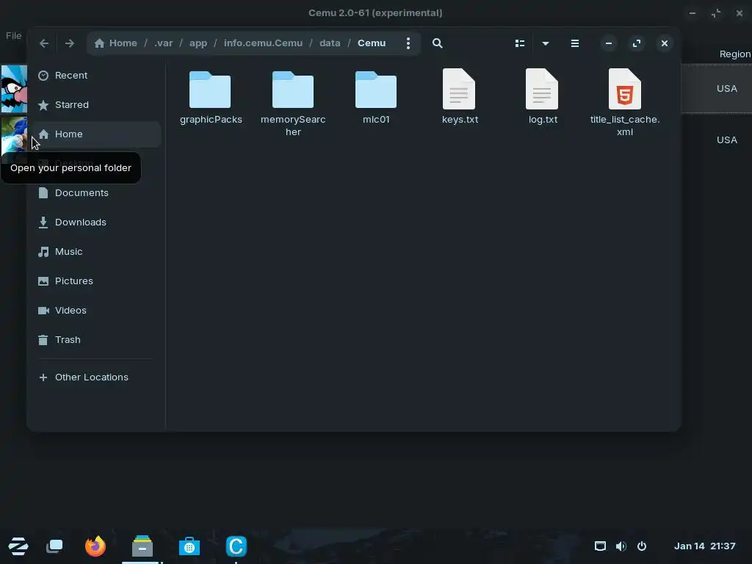Select the memorySearcher folder
Screen dimensions: 752x564
tap(293, 103)
